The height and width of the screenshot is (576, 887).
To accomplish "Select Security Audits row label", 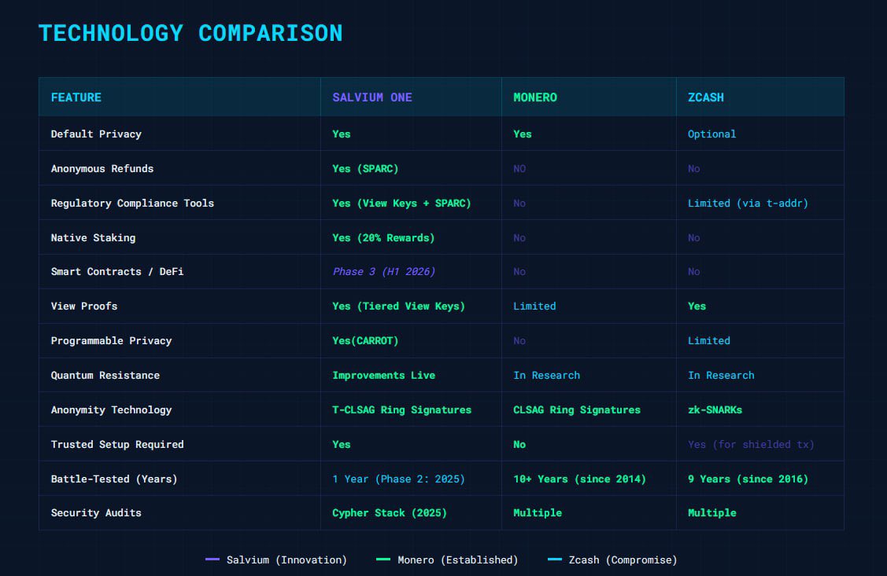I will (x=96, y=512).
